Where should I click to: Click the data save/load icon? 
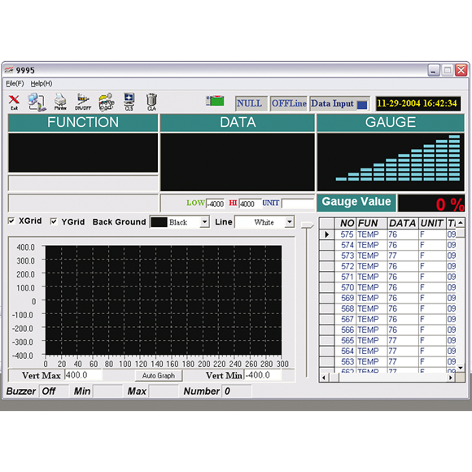click(107, 102)
